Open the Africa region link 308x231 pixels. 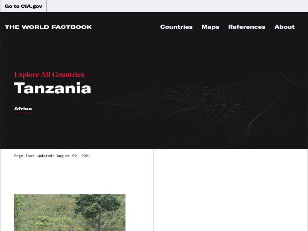click(x=23, y=109)
